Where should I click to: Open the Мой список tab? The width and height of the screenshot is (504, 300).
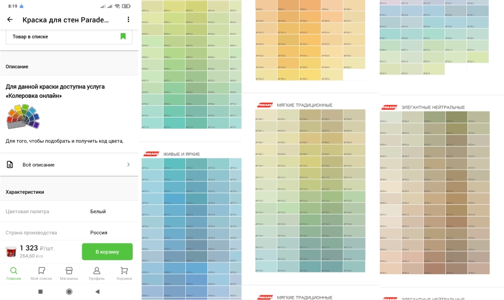41,274
